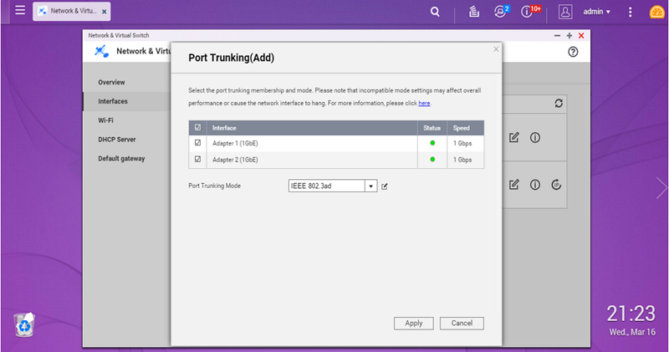Click the Adapter 1 speed value 1 Gbps
This screenshot has height=352, width=669.
pos(462,143)
